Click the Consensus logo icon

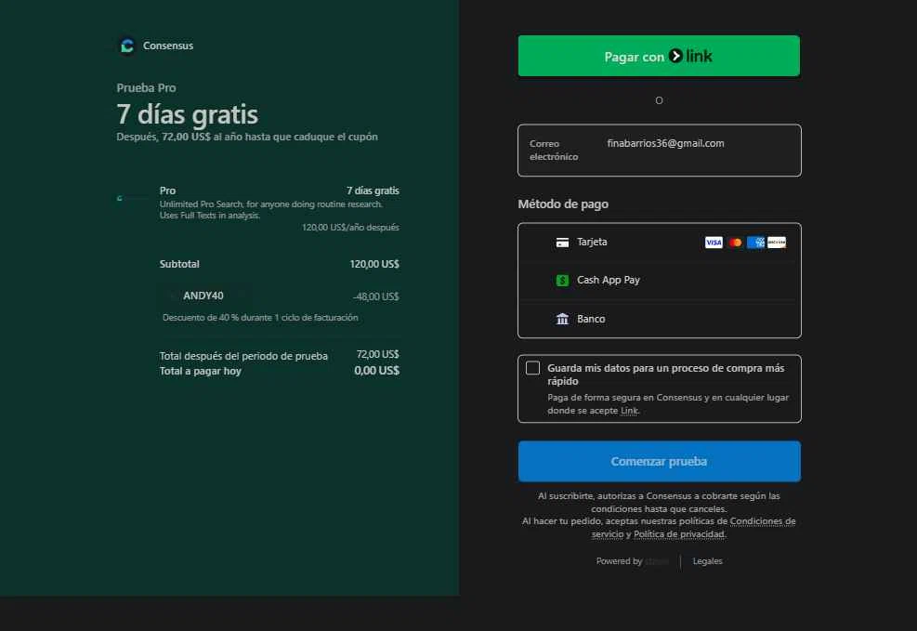point(127,46)
